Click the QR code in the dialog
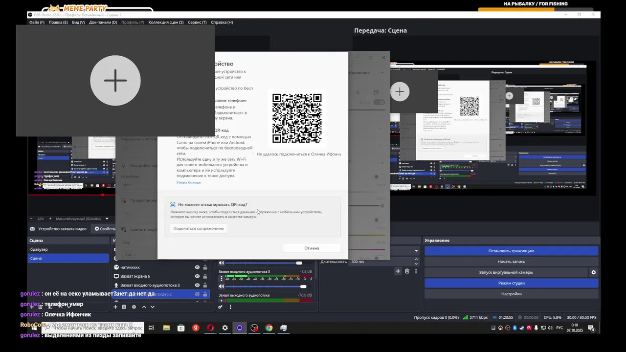Image resolution: width=626 pixels, height=352 pixels. [297, 118]
